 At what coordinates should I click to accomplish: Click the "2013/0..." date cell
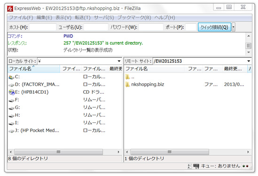pyautogui.click(x=234, y=84)
